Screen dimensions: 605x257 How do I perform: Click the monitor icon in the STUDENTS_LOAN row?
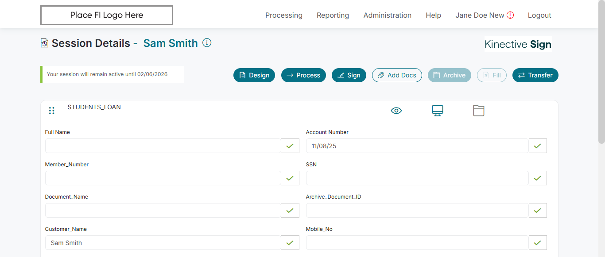[x=438, y=111]
